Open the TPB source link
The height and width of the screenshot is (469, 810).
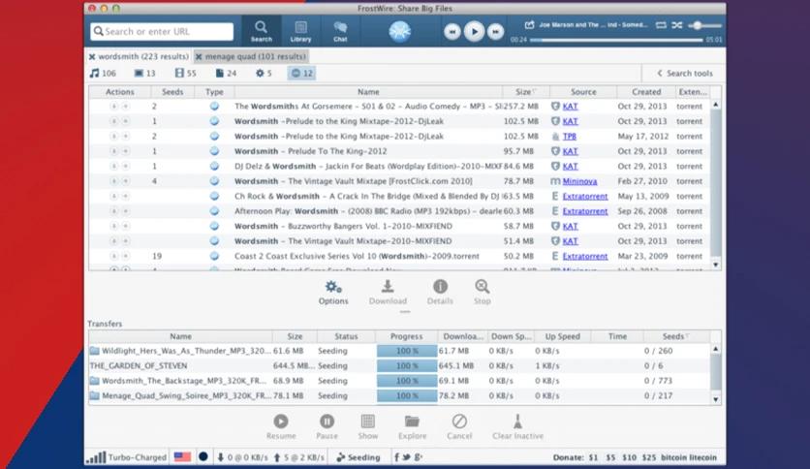[570, 137]
